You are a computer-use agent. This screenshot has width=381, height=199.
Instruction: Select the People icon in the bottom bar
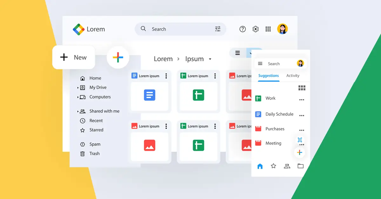287,166
